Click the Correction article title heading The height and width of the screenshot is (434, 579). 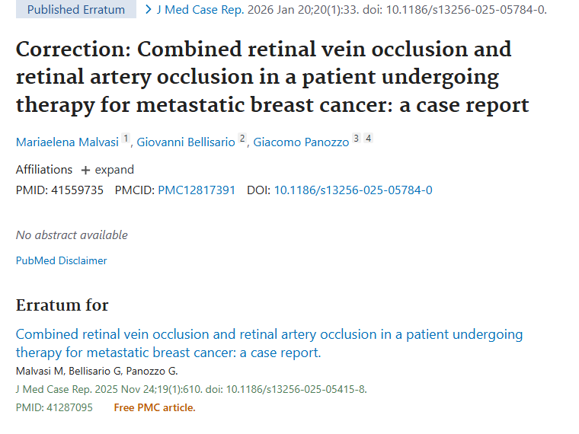click(272, 76)
